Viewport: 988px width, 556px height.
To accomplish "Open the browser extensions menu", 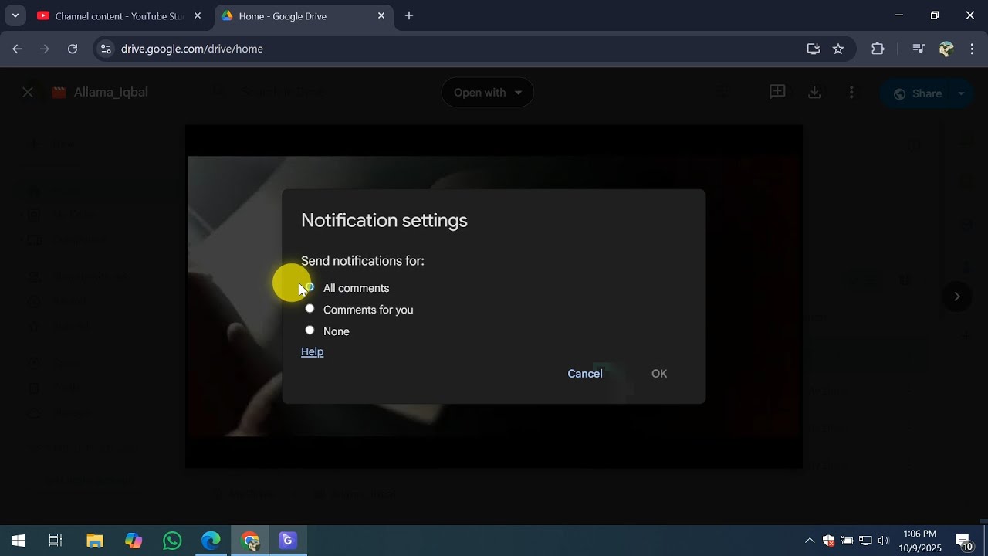I will pyautogui.click(x=878, y=49).
